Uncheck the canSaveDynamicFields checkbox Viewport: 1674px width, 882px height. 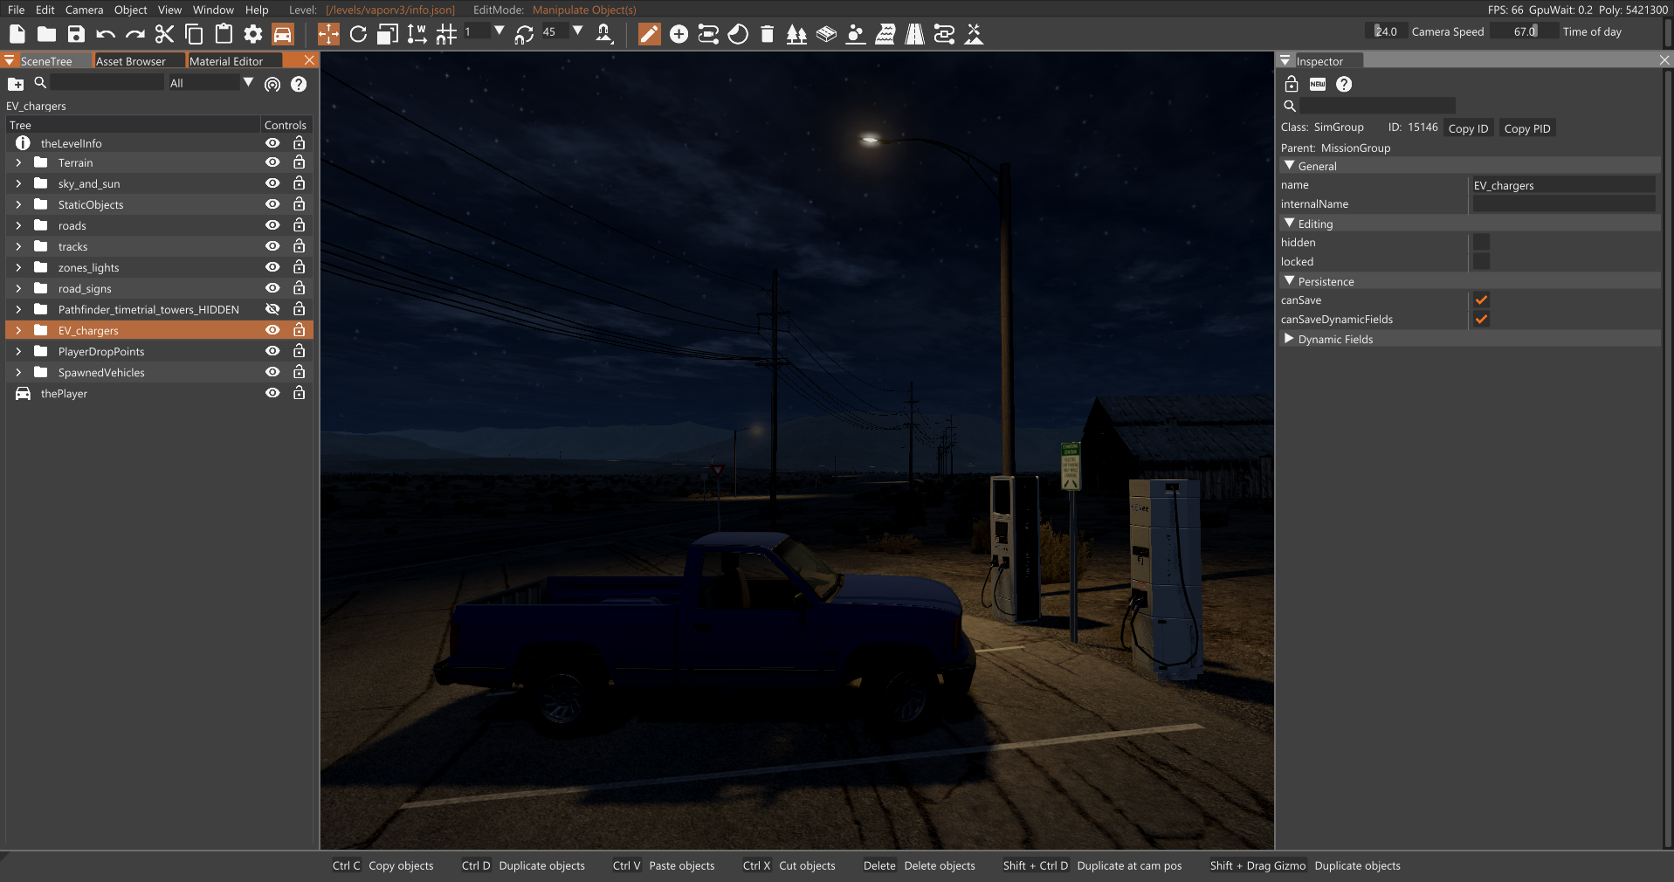(1481, 320)
